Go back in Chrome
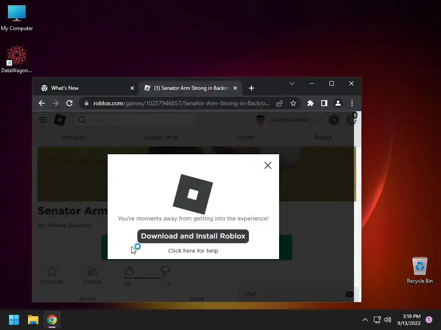Screen dimensions: 441x330 pyautogui.click(x=42, y=103)
